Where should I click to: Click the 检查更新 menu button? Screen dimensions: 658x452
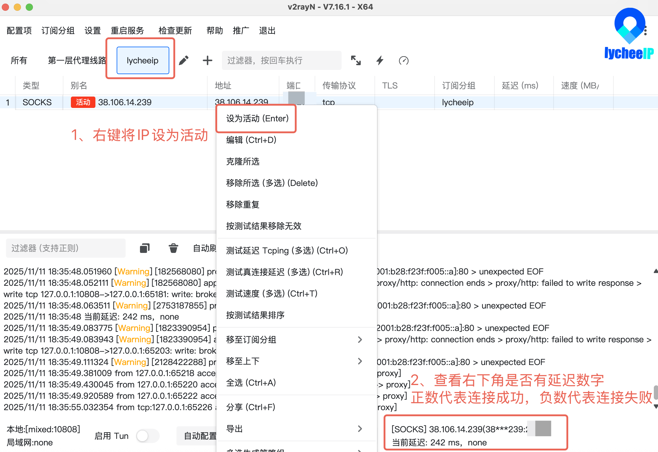[175, 30]
